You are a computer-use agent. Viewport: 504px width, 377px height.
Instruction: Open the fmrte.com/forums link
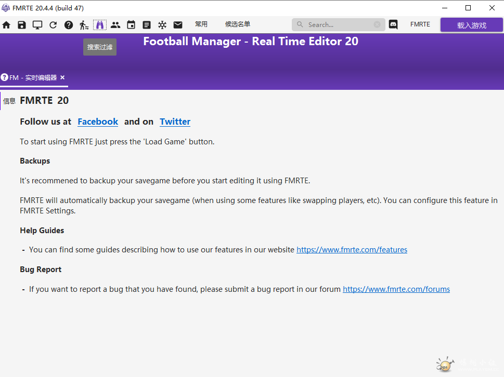(x=396, y=289)
